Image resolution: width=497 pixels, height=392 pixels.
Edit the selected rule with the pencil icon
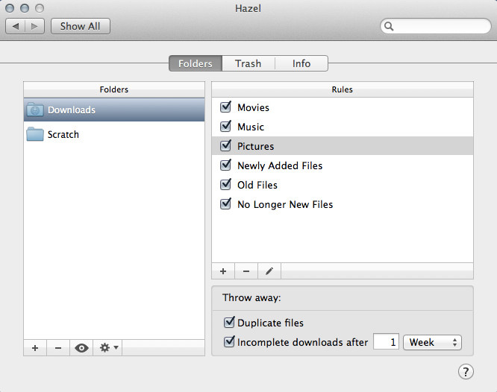click(x=269, y=271)
